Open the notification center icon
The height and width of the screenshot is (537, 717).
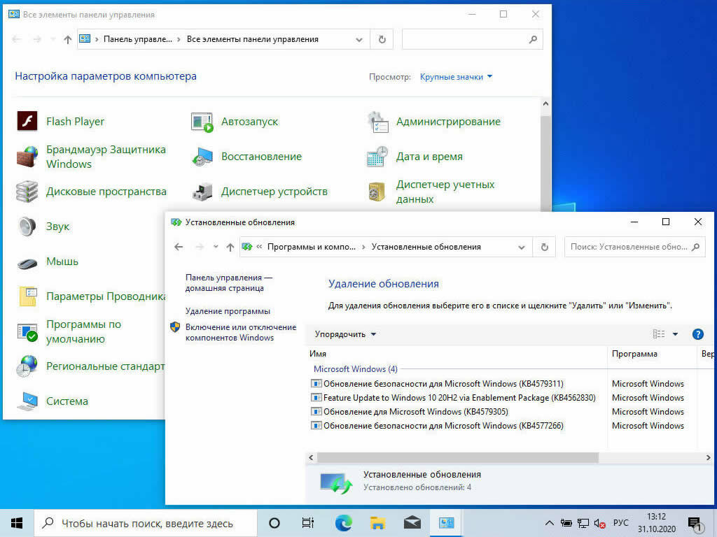pyautogui.click(x=695, y=524)
